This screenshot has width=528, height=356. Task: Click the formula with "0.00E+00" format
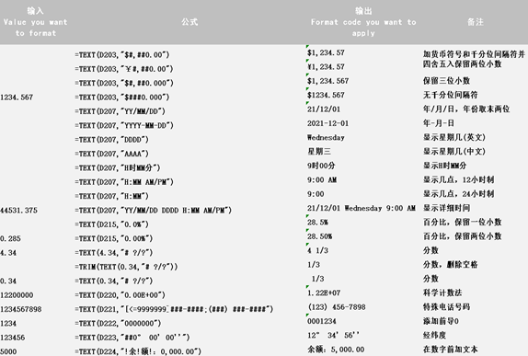[x=121, y=295]
